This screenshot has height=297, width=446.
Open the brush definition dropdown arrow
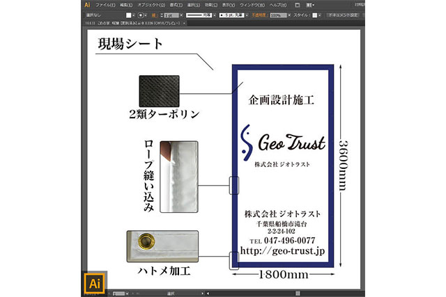pos(247,15)
